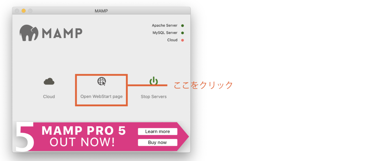Click the MAMP elephant logo

[x=29, y=33]
